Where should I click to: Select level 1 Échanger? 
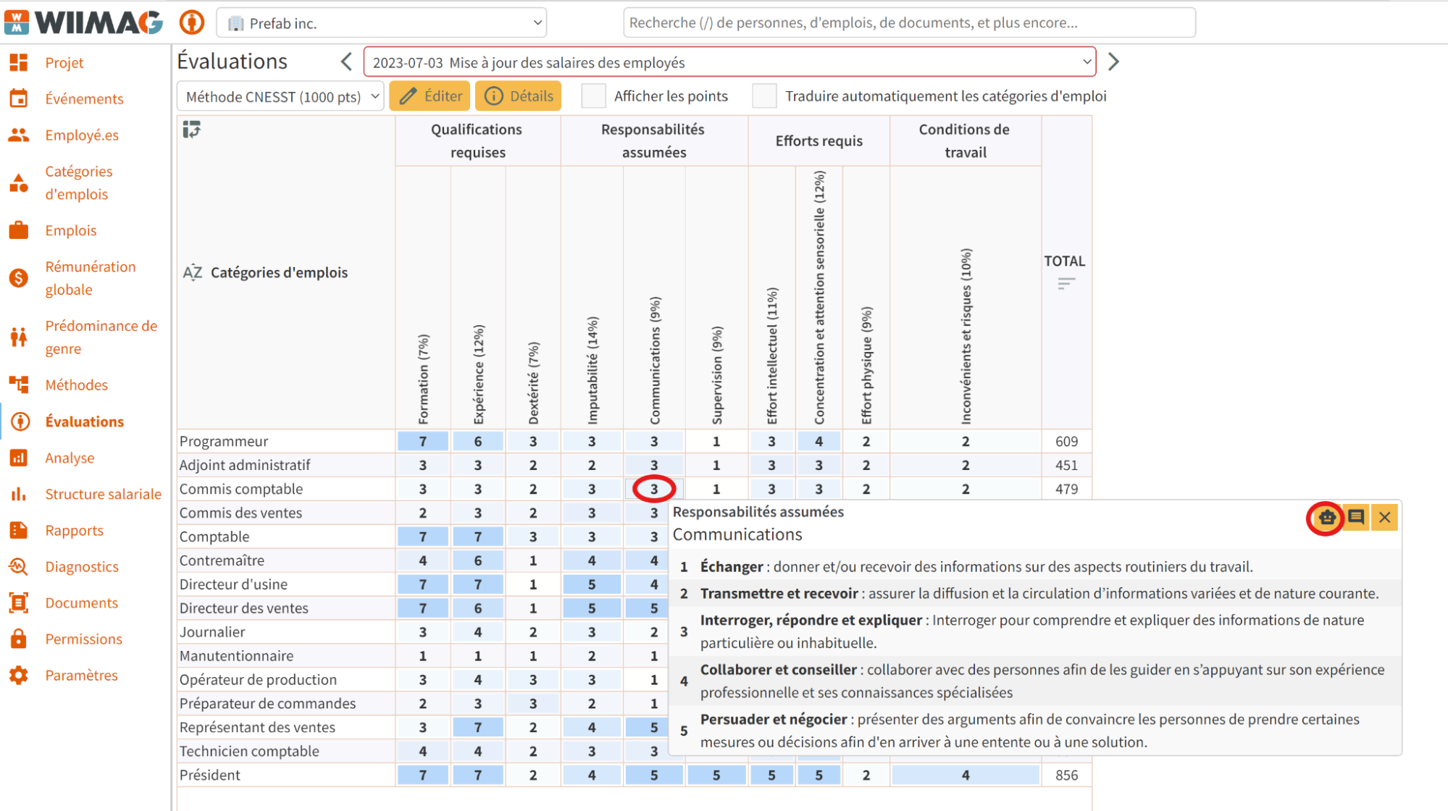[x=1034, y=567]
